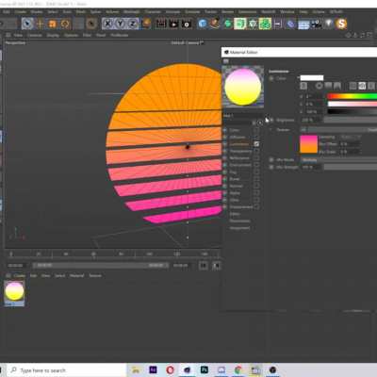The width and height of the screenshot is (377, 377).
Task: Select the Live Selection arrow tool
Action: [x=27, y=24]
